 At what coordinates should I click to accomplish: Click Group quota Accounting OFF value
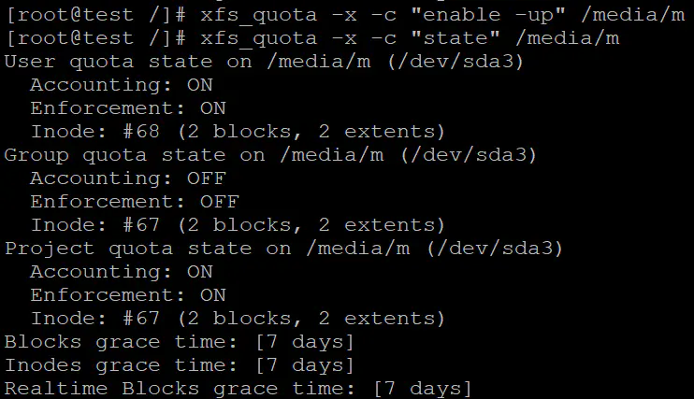[207, 178]
